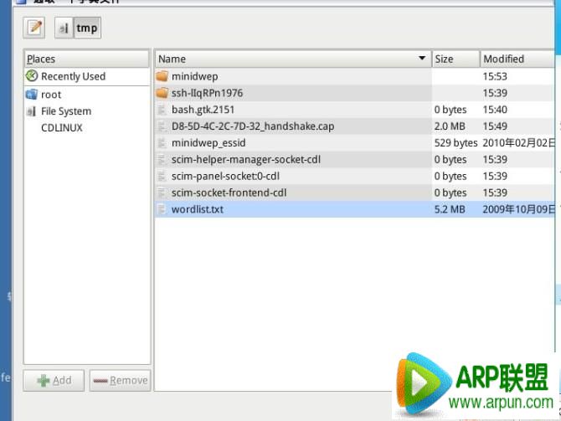561x421 pixels.
Task: Click the pencil type-a-filename icon
Action: tap(34, 28)
